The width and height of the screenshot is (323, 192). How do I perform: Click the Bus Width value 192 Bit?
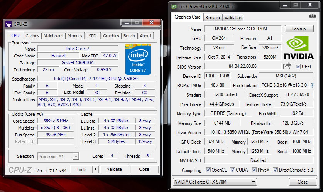click(297, 113)
